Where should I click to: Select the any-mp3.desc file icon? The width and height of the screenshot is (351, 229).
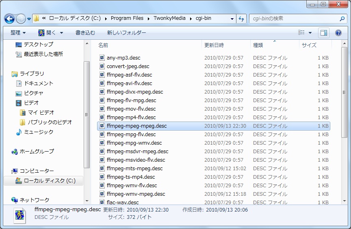click(102, 58)
